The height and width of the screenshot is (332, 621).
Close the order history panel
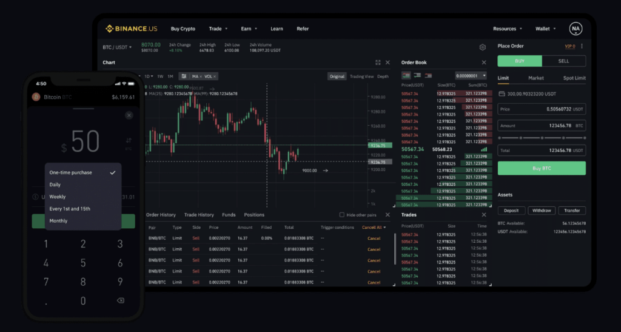click(388, 215)
